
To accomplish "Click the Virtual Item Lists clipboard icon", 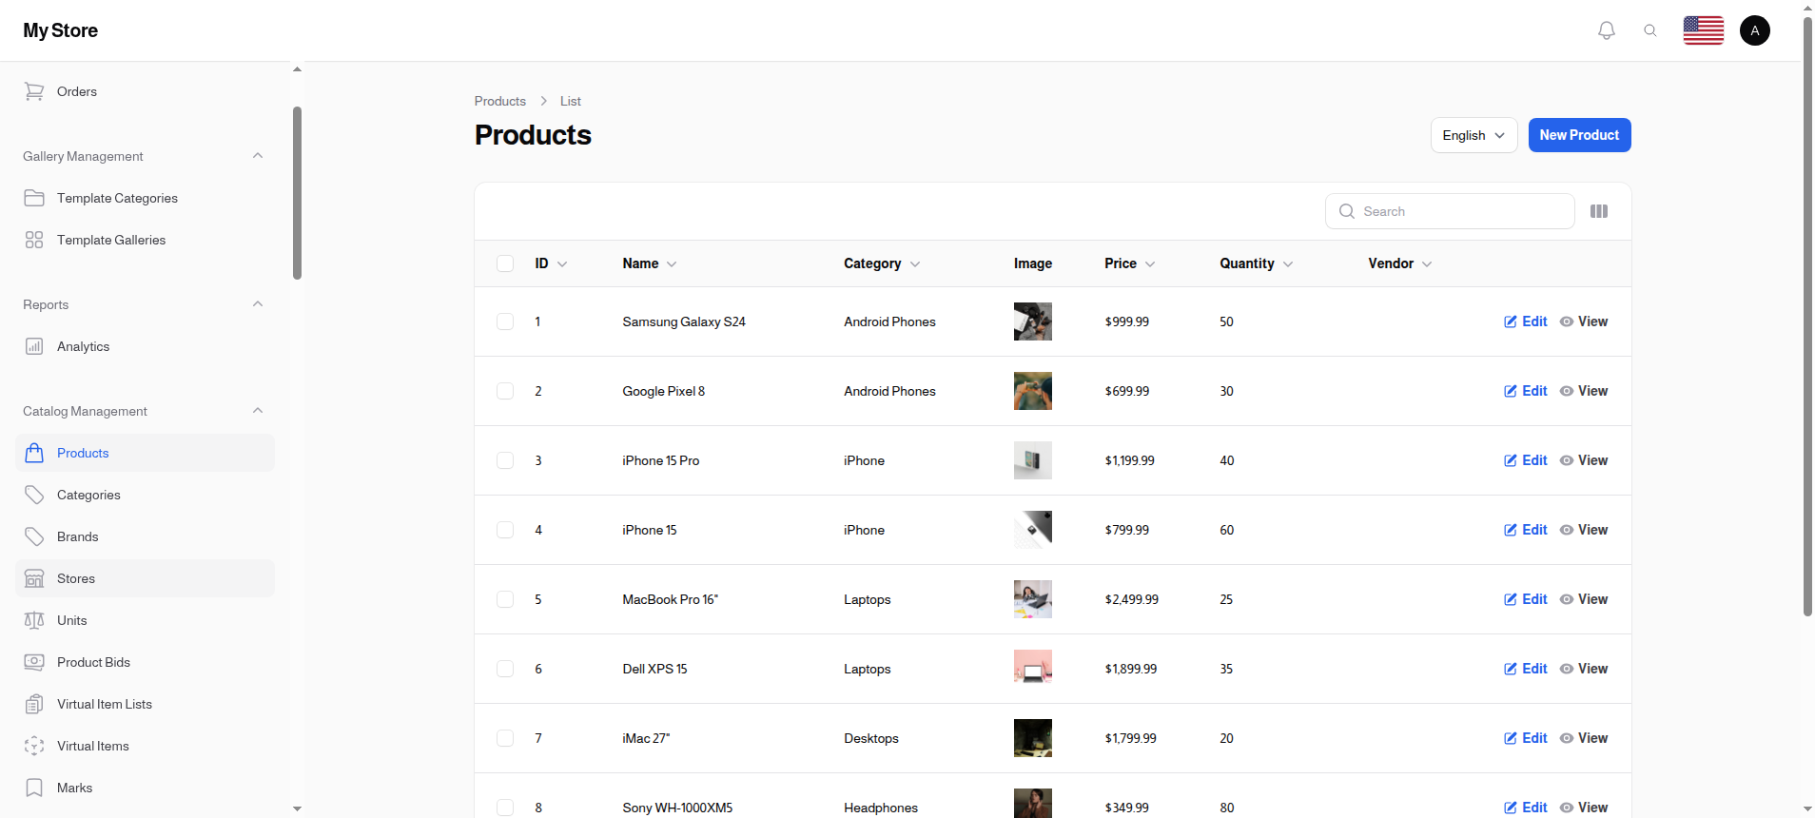I will click(x=34, y=704).
